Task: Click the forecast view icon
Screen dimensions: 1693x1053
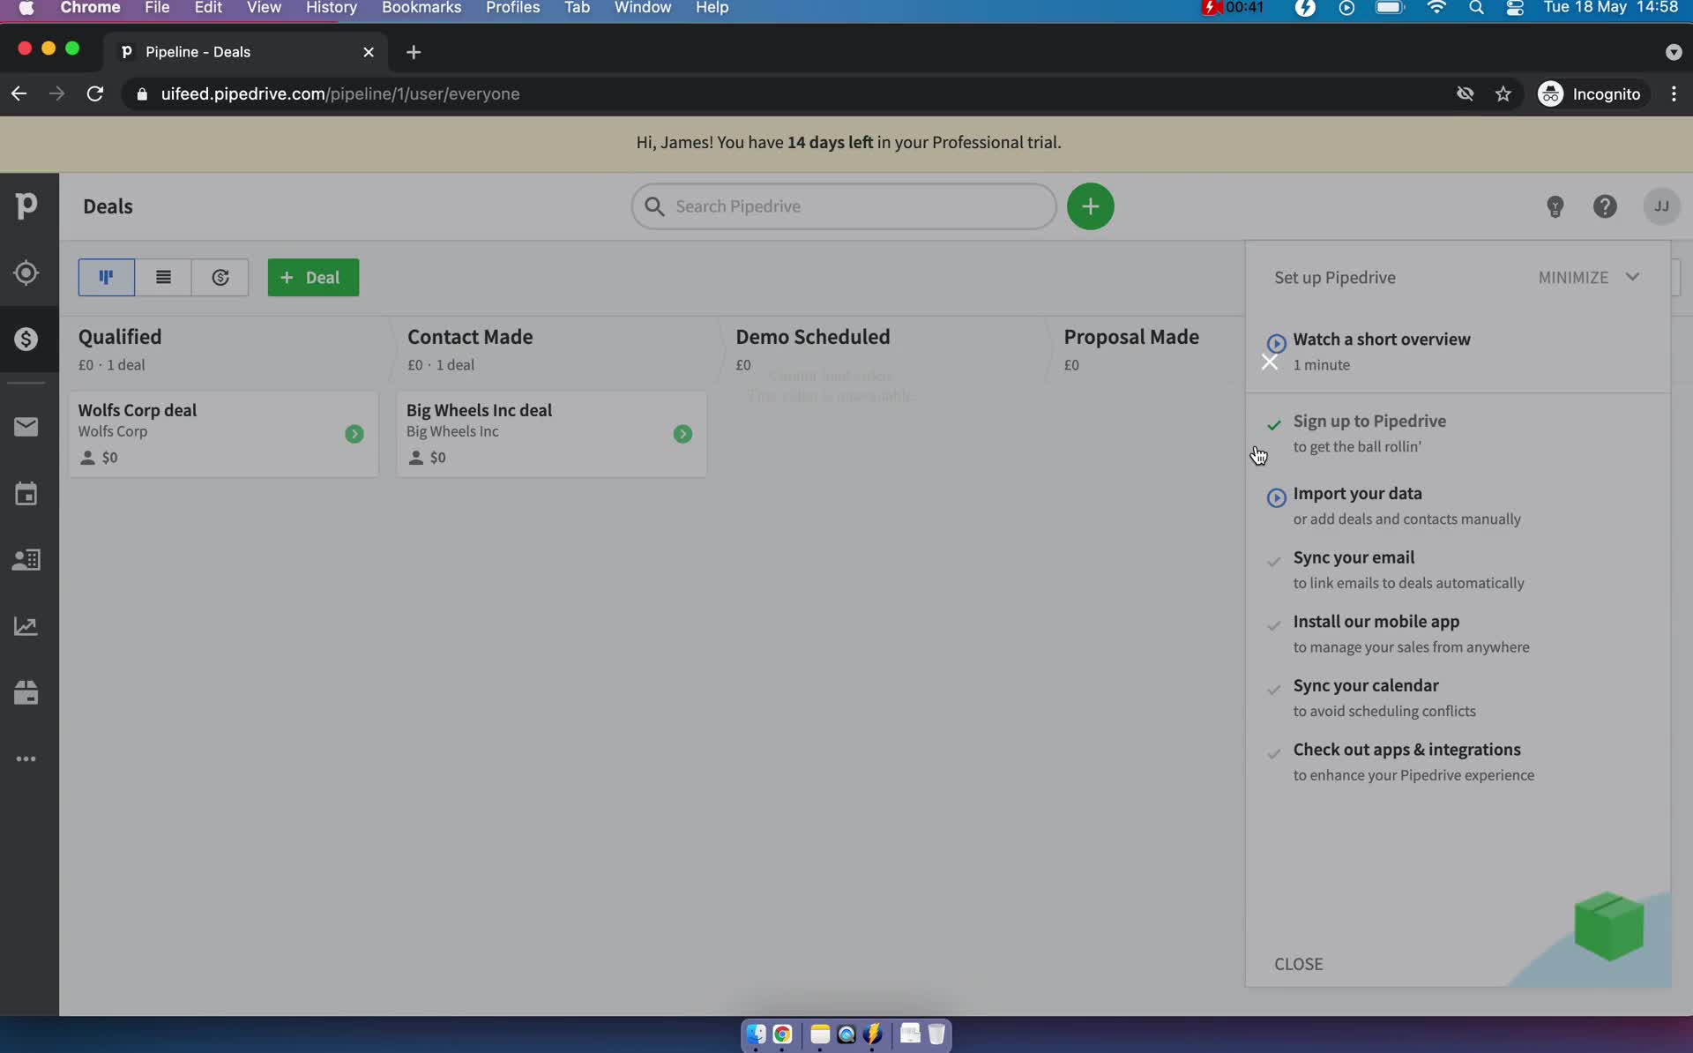Action: (220, 277)
